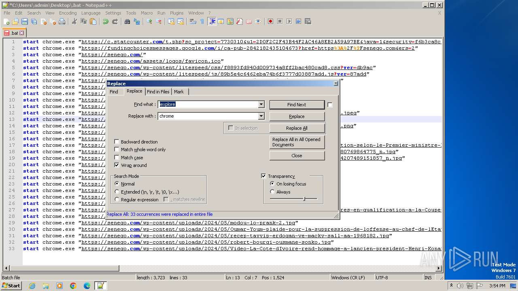
Task: Expand the Find what history dropdown
Action: [x=261, y=104]
